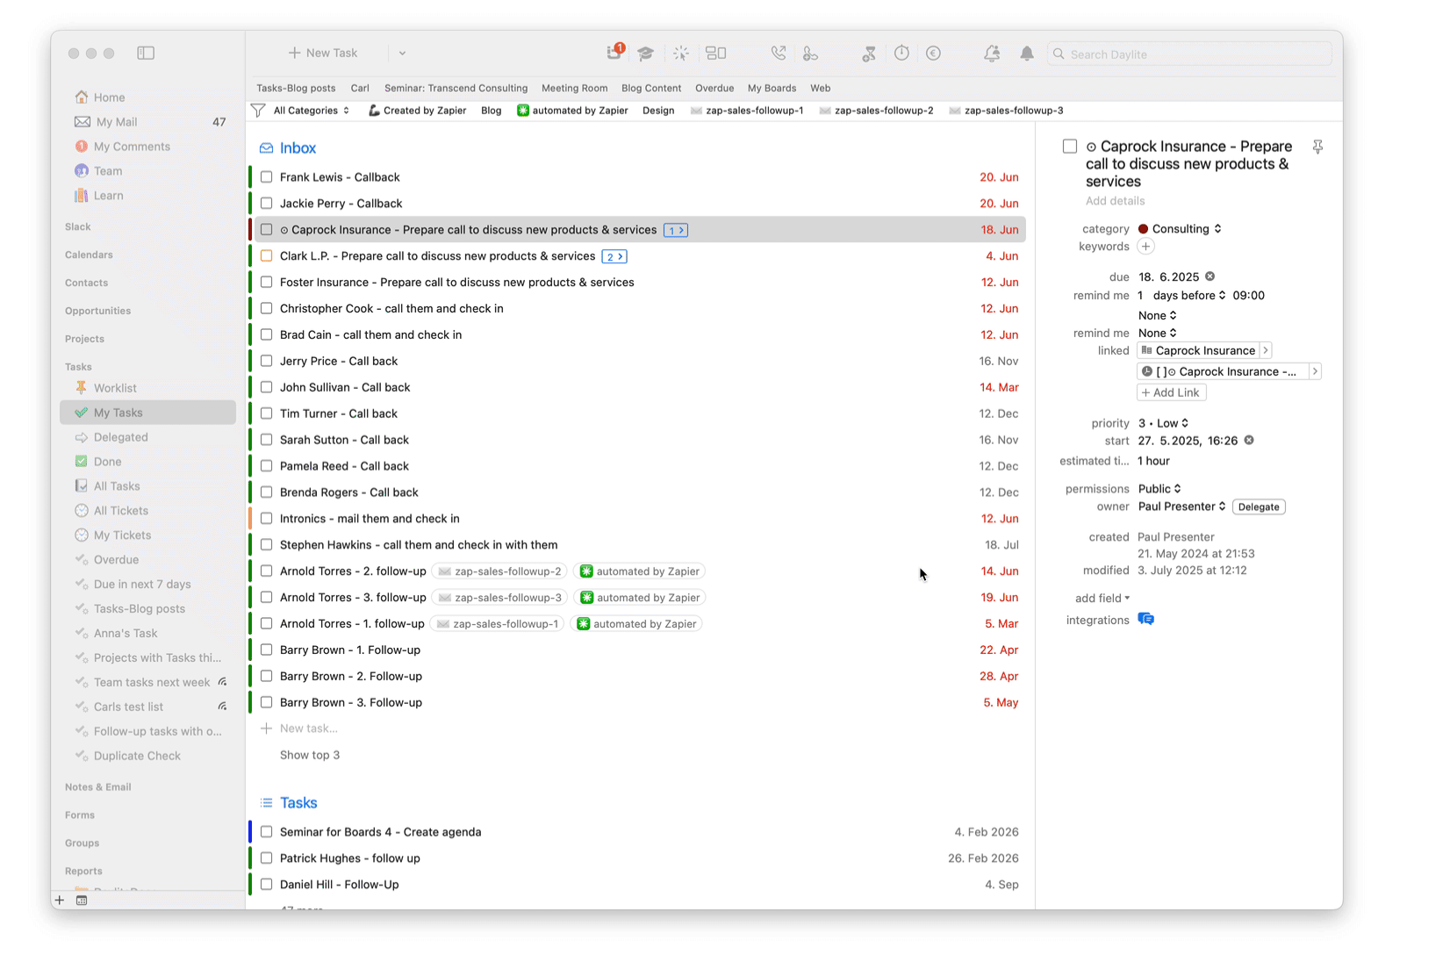Screen dimensions: 1450x955
Task: Open the phone call toolbar icon
Action: click(779, 54)
